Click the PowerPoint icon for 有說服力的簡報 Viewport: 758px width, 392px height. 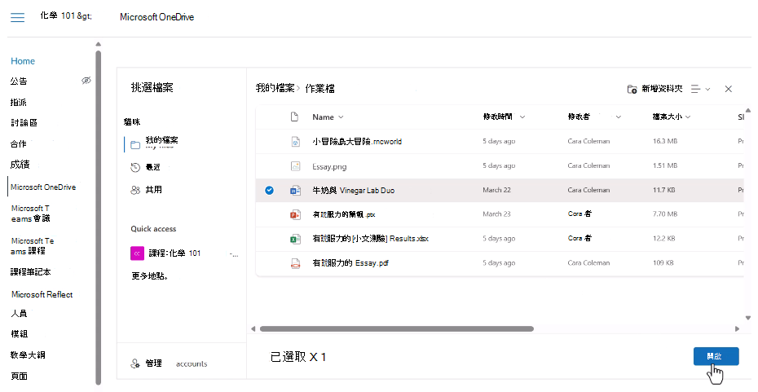[x=295, y=214]
